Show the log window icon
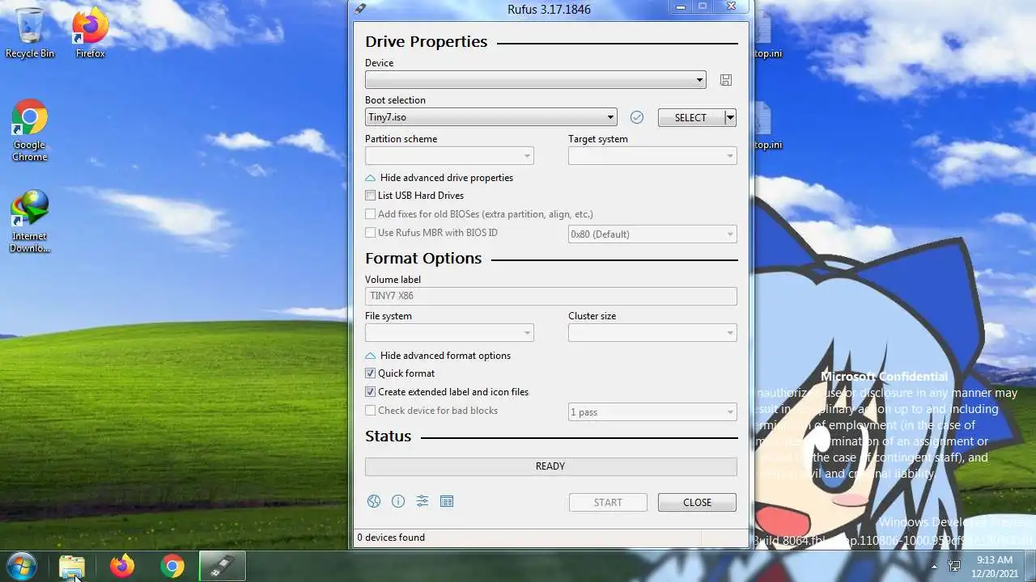 point(447,501)
